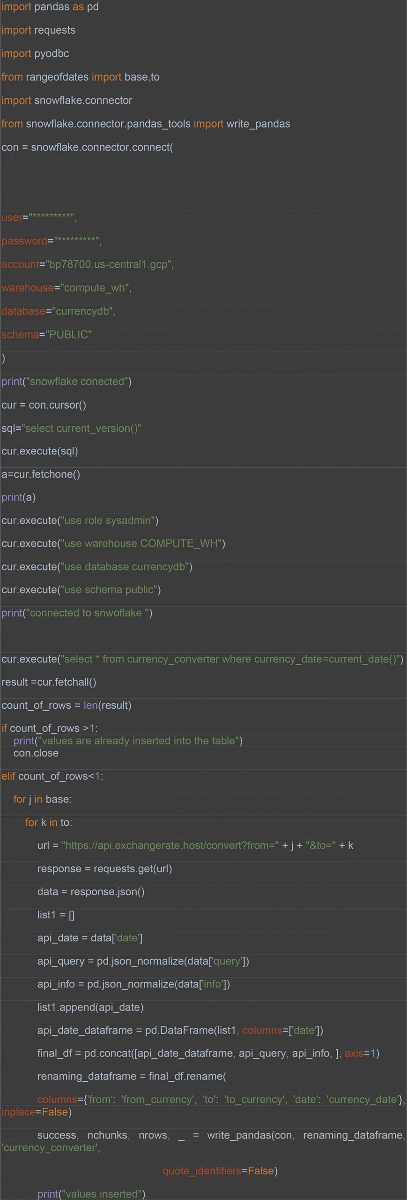Click the 'cur = con.cursor()' line
The height and width of the screenshot is (1200, 407).
pos(44,405)
